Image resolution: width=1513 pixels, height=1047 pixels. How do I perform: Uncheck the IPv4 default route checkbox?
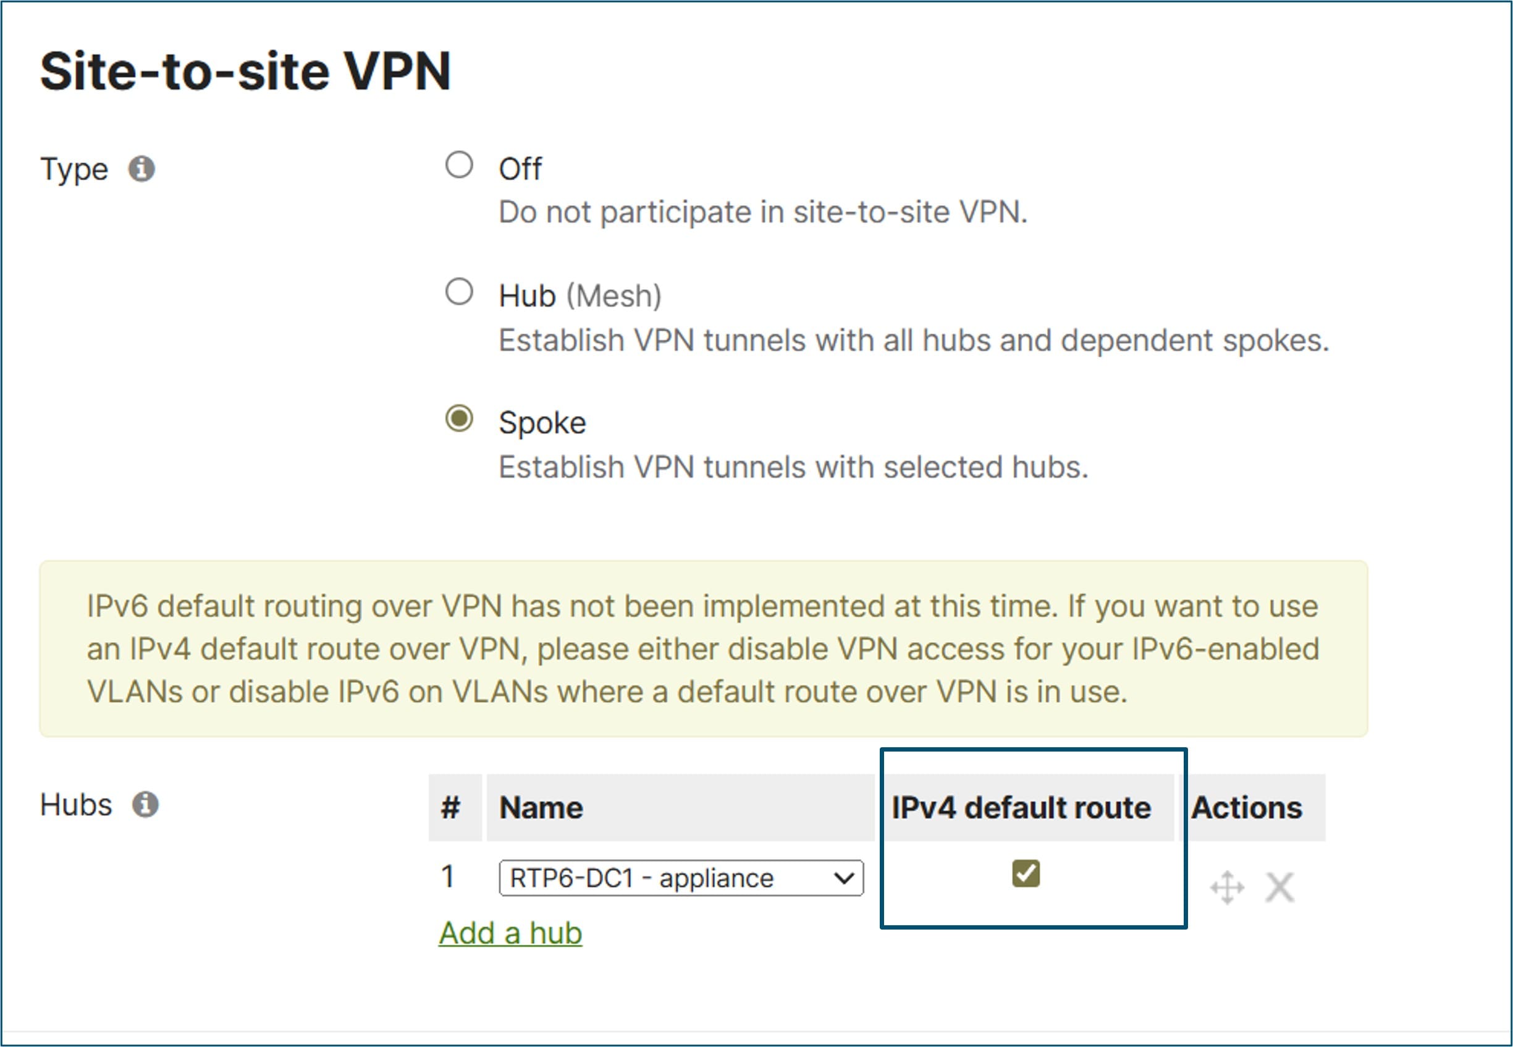(x=1026, y=873)
